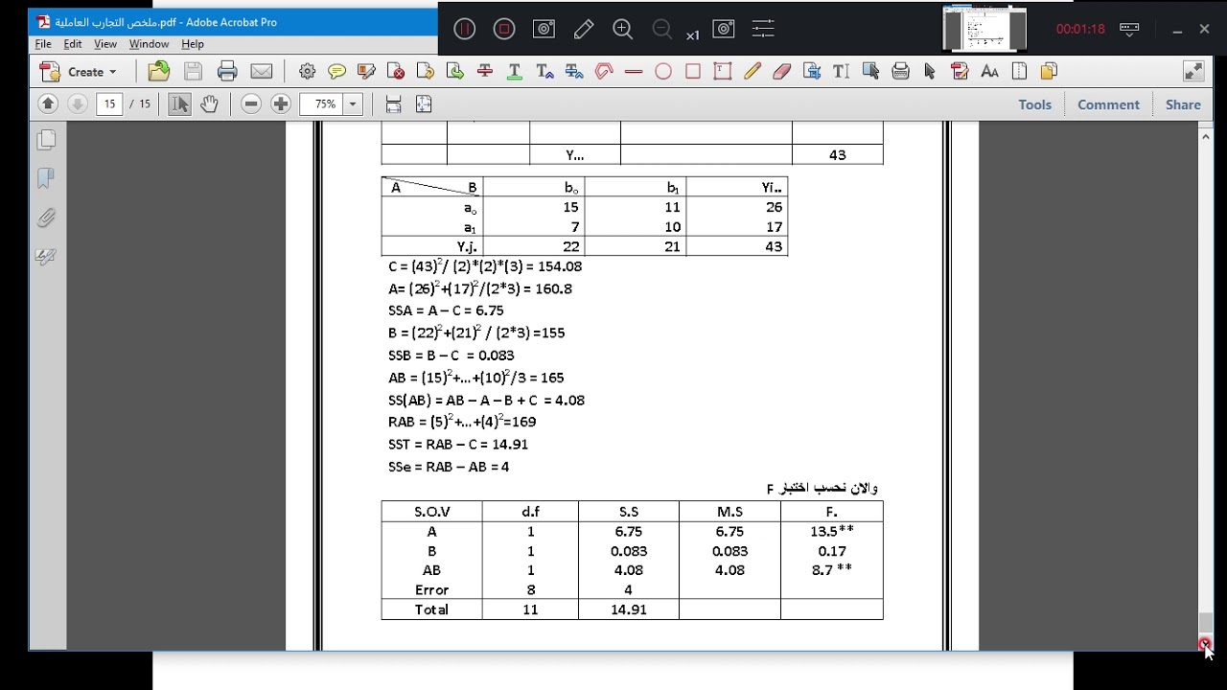Screen dimensions: 1227x690
Task: Open recorder pen annotation tool
Action: click(584, 29)
